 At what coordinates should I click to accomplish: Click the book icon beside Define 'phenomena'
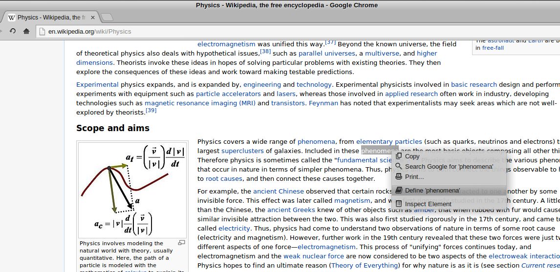(x=399, y=190)
